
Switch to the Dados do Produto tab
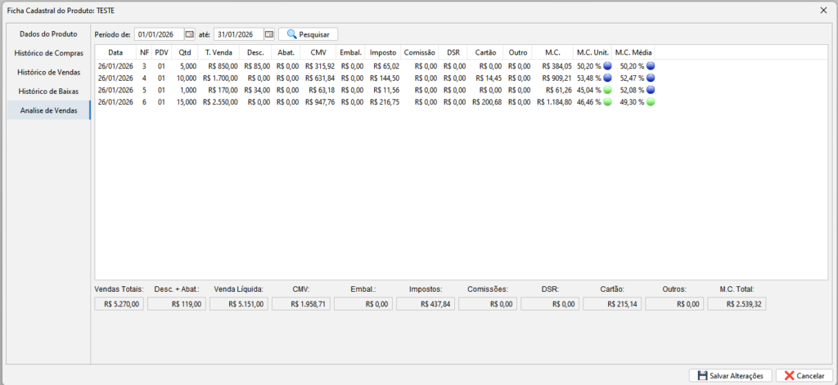(x=48, y=34)
